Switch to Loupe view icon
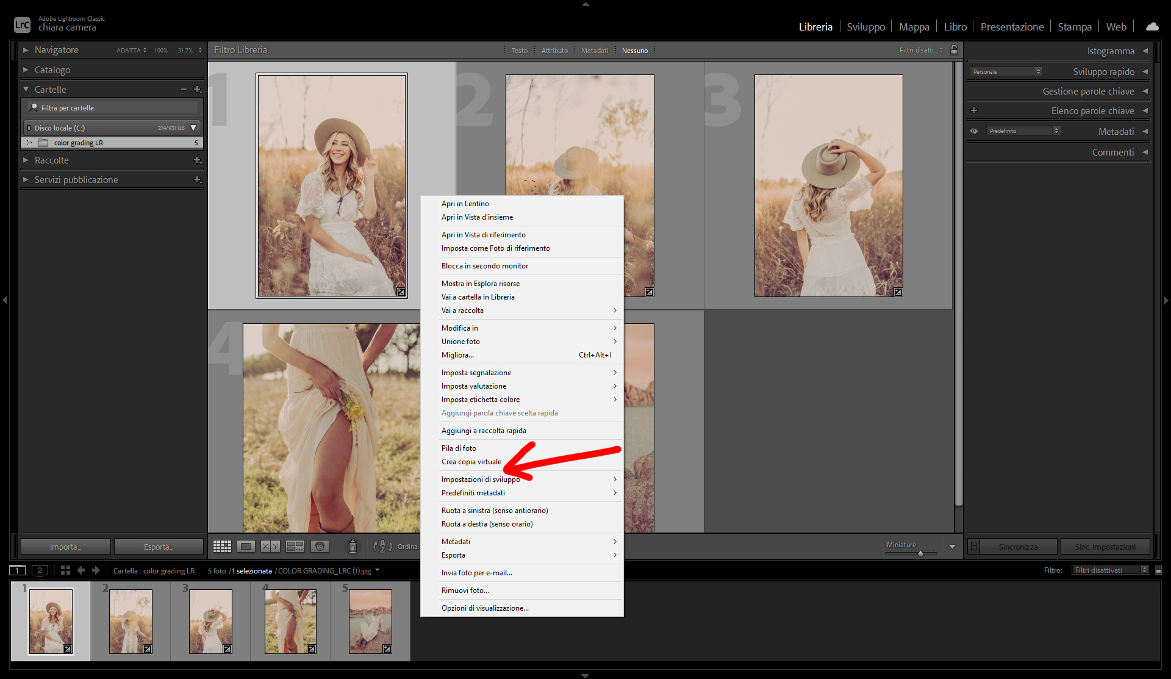The width and height of the screenshot is (1171, 679). [x=246, y=547]
